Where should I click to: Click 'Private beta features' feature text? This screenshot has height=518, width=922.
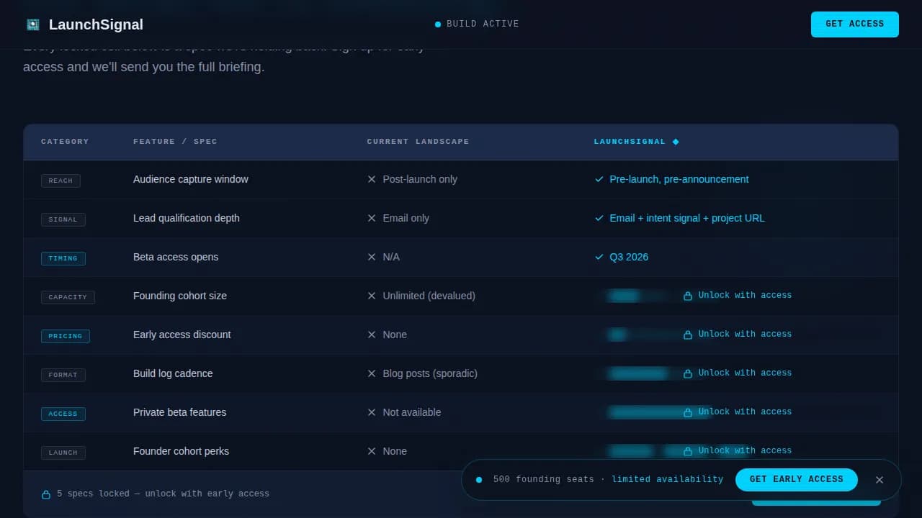pos(180,412)
